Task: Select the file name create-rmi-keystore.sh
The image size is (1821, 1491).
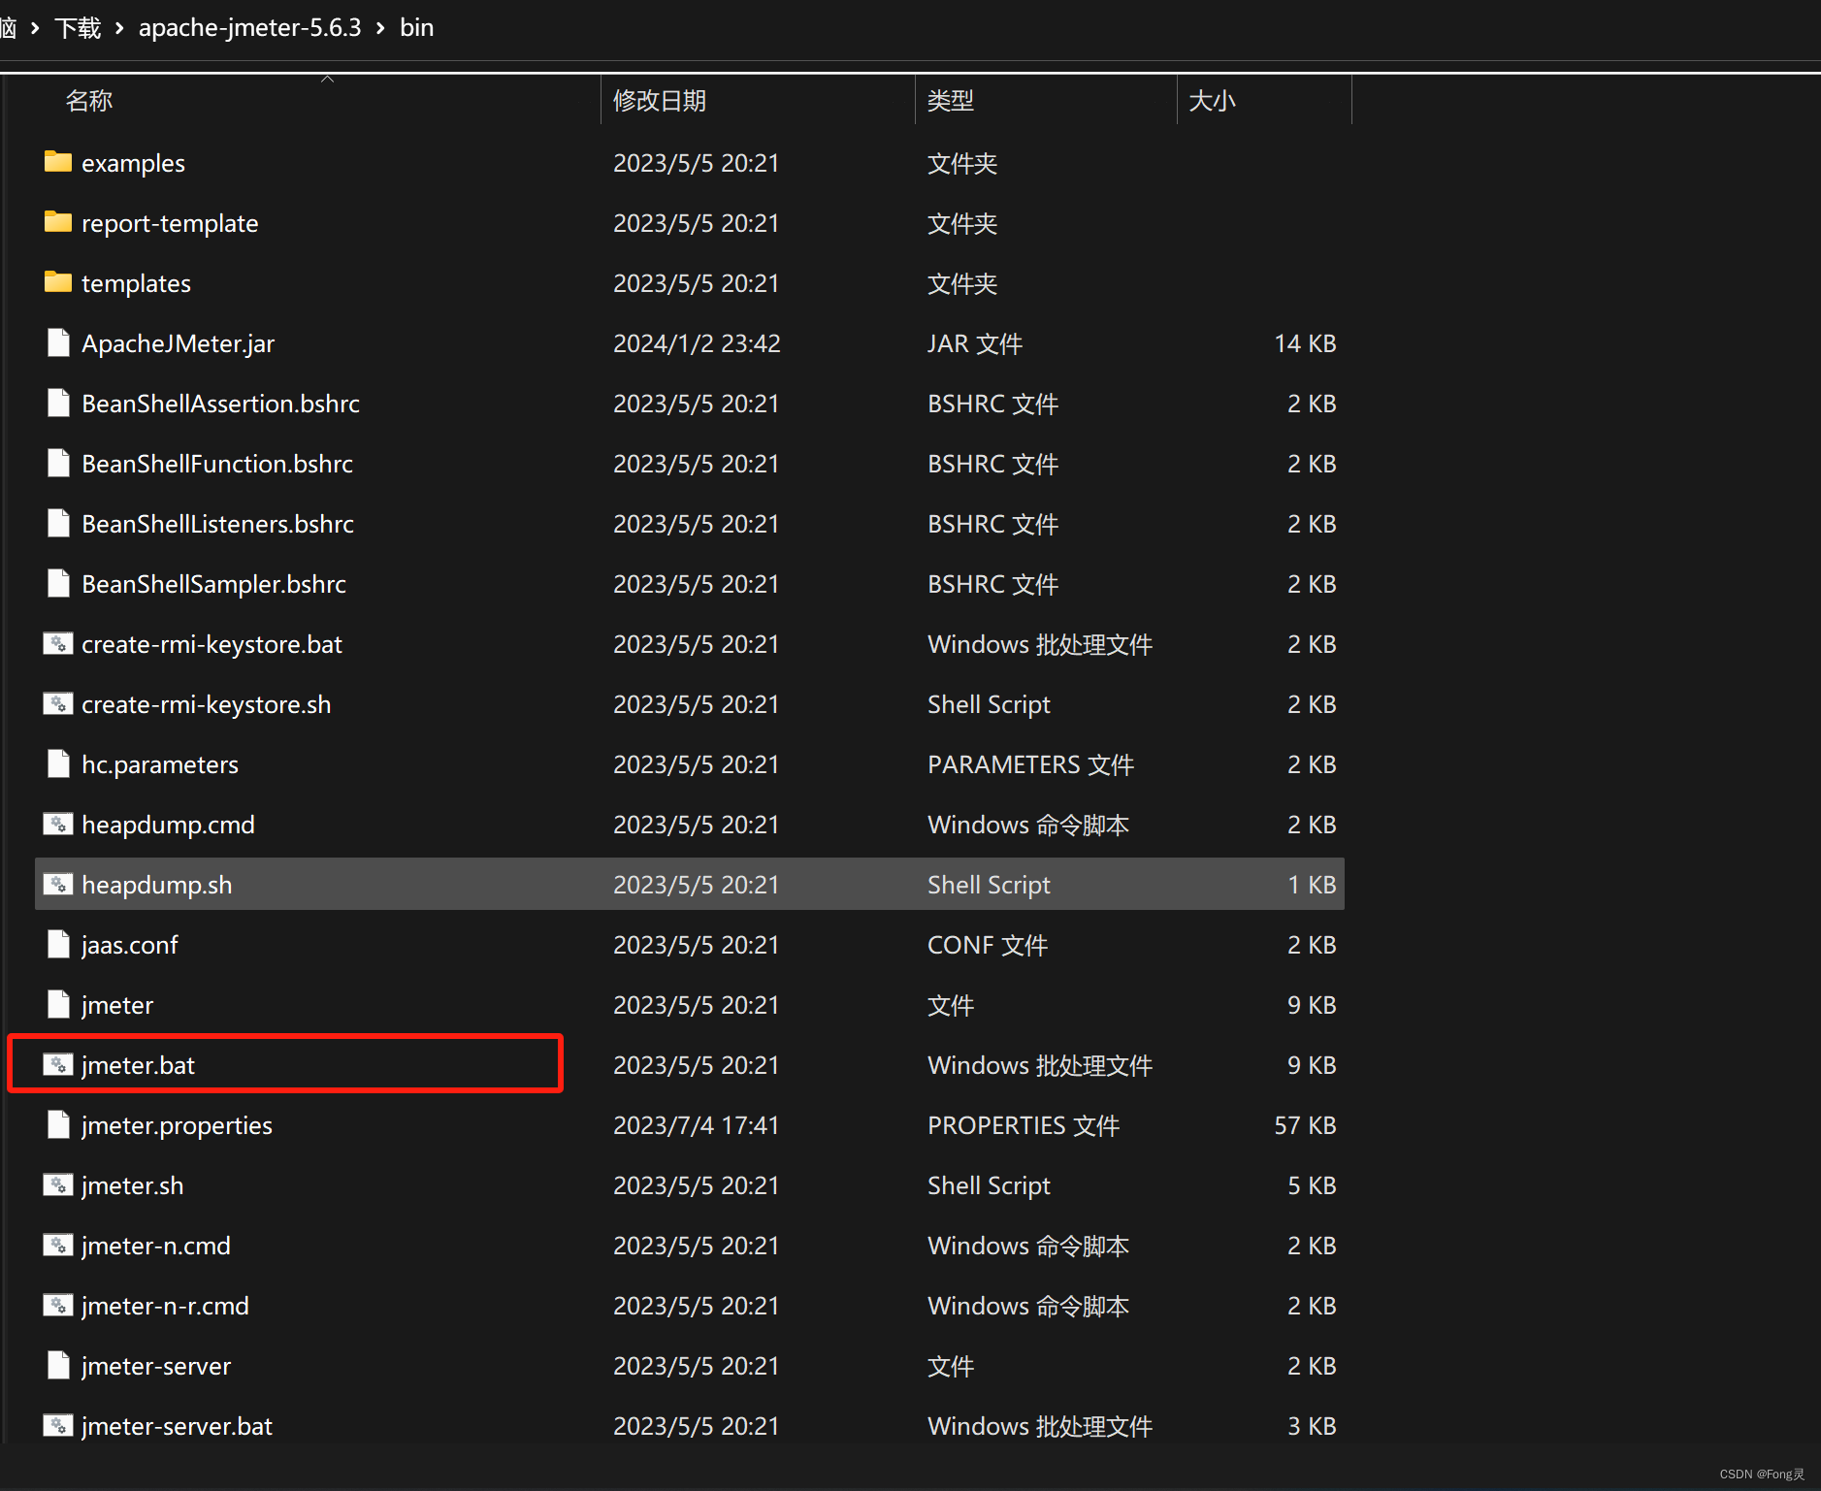Action: click(x=206, y=704)
